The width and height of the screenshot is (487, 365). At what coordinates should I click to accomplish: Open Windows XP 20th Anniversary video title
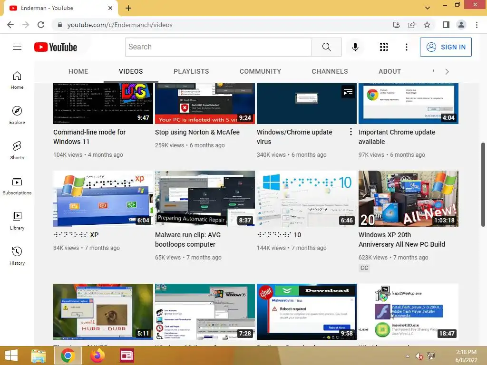coord(401,240)
